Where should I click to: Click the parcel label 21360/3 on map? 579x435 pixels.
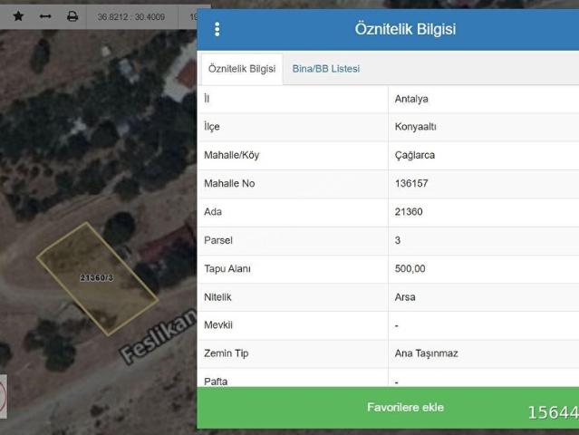97,277
